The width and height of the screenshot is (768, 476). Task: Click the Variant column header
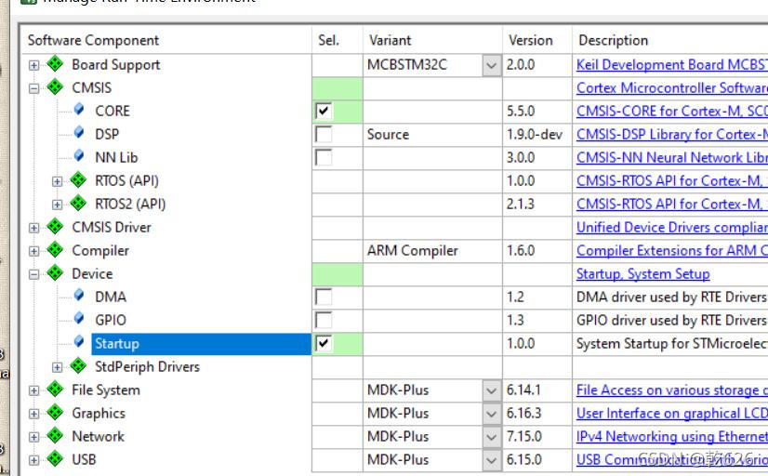click(432, 40)
